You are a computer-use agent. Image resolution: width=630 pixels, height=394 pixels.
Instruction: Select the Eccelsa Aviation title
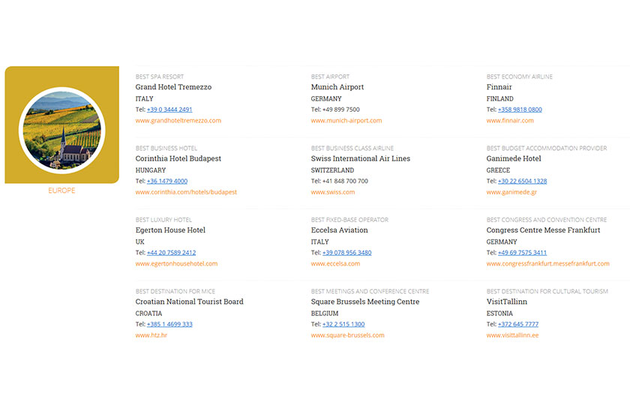point(339,230)
